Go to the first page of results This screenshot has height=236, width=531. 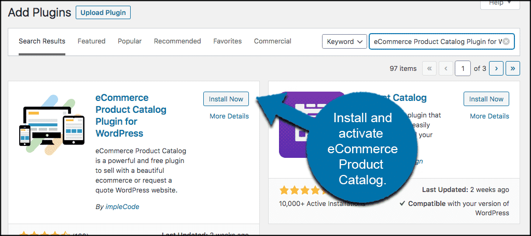click(429, 69)
